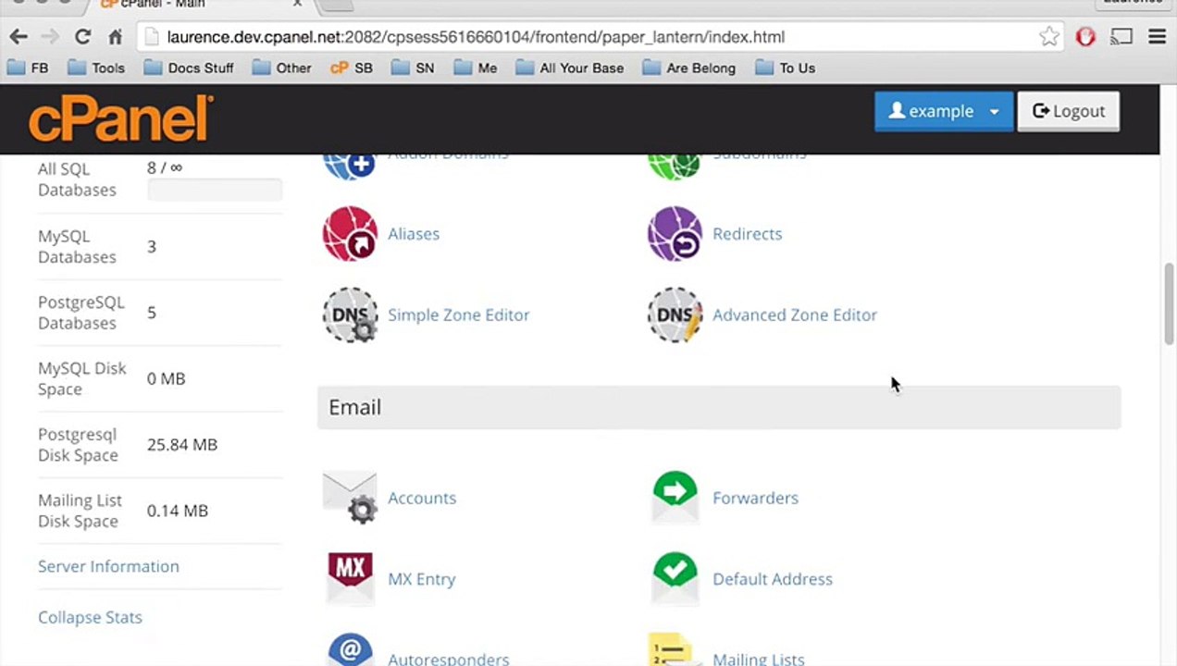Open the Aliases globe icon

click(x=350, y=234)
